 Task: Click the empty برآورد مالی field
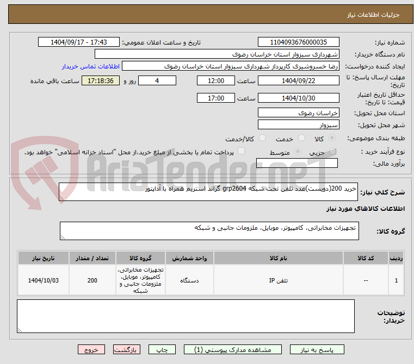pyautogui.click(x=297, y=163)
